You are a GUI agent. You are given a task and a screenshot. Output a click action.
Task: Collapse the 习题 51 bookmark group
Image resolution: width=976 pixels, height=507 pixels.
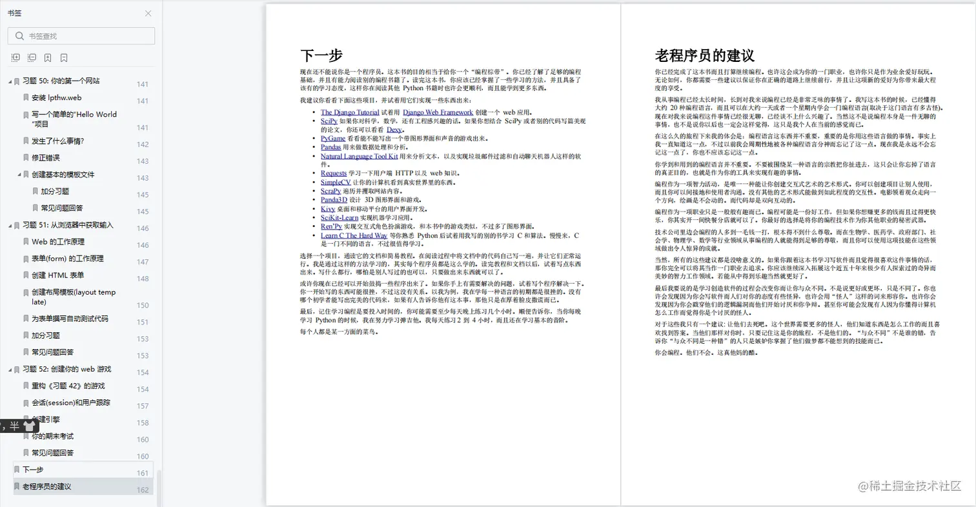point(10,226)
